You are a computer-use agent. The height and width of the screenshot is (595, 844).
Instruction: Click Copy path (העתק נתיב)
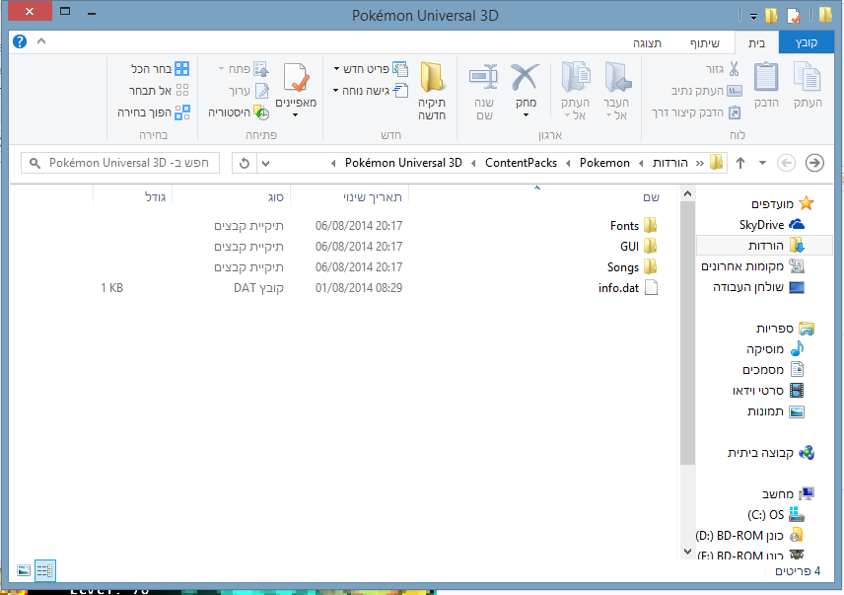(x=707, y=91)
